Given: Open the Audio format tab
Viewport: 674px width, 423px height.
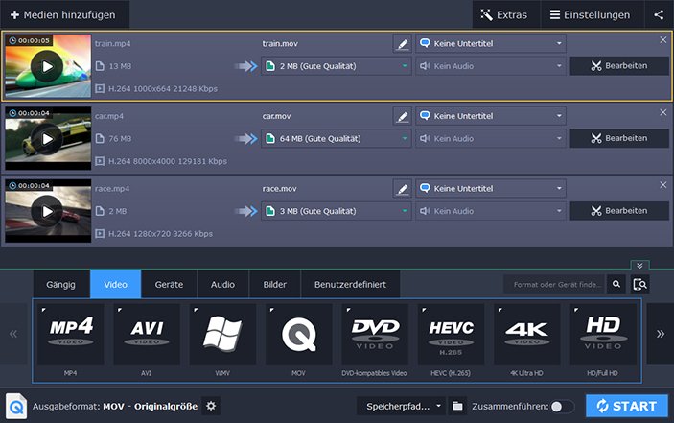Looking at the screenshot, I should (222, 284).
